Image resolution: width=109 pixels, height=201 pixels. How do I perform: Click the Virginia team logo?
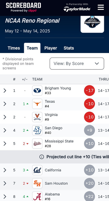point(37,117)
